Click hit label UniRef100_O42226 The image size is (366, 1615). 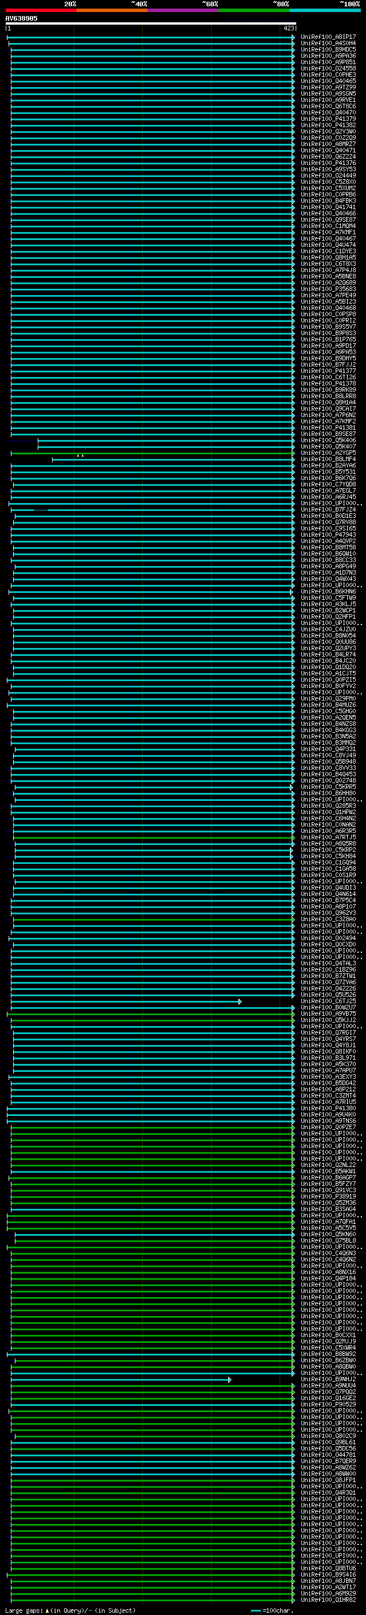(x=328, y=988)
